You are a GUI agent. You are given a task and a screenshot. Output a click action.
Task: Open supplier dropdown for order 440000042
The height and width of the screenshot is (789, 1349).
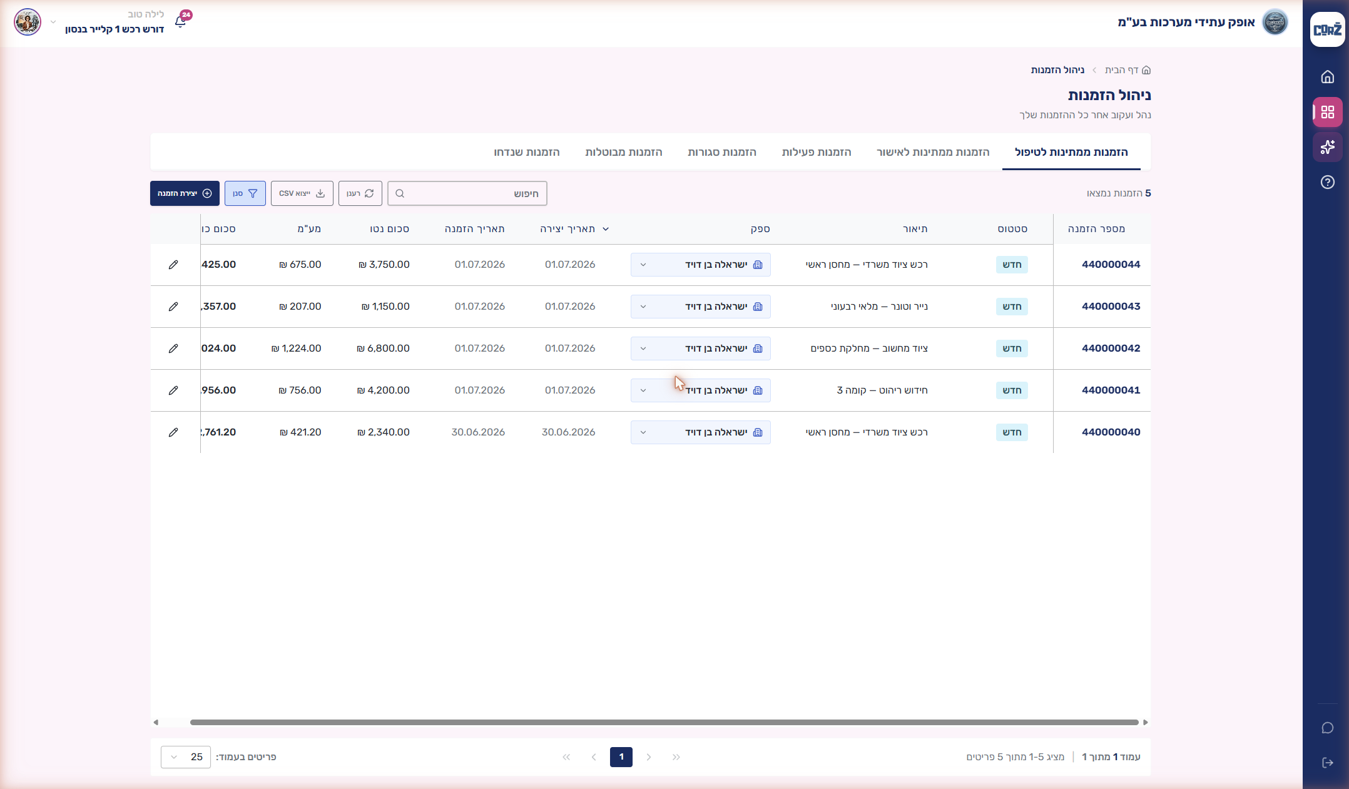click(700, 349)
